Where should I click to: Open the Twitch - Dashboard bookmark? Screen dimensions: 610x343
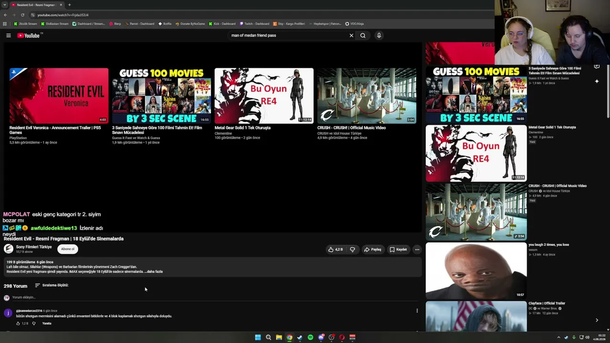[x=254, y=24]
